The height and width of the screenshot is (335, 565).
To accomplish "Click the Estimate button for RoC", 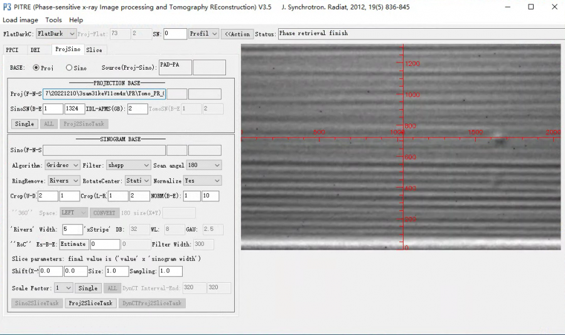I will tap(73, 244).
